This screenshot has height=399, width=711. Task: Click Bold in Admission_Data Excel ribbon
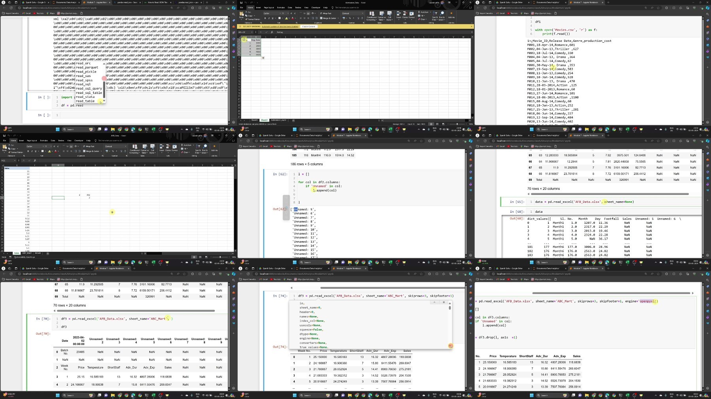(x=265, y=18)
